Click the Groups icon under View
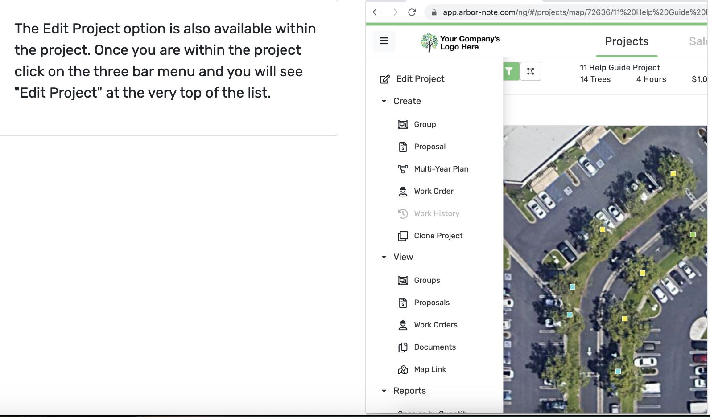The height and width of the screenshot is (417, 710). [x=403, y=281]
